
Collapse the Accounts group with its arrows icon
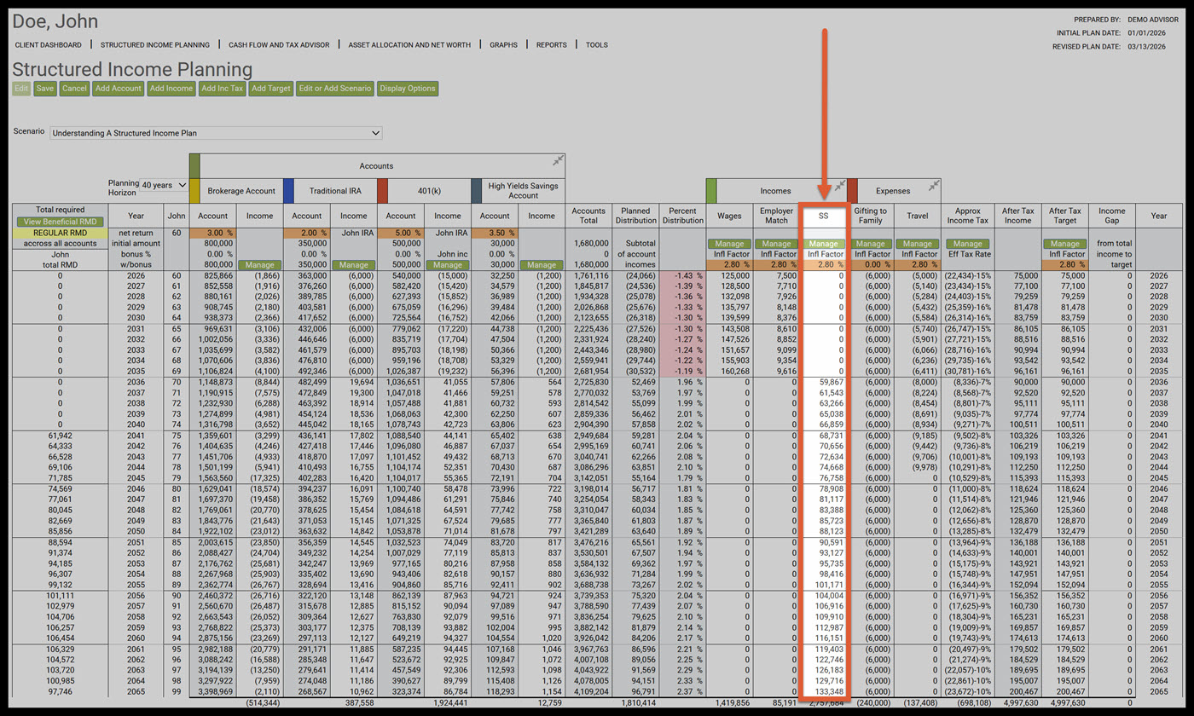[x=559, y=160]
